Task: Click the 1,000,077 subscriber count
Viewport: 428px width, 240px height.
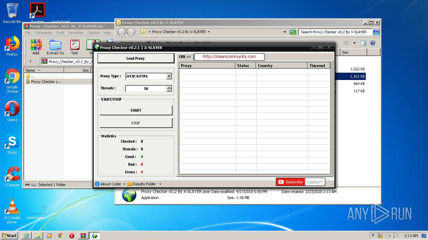Action: (x=315, y=182)
